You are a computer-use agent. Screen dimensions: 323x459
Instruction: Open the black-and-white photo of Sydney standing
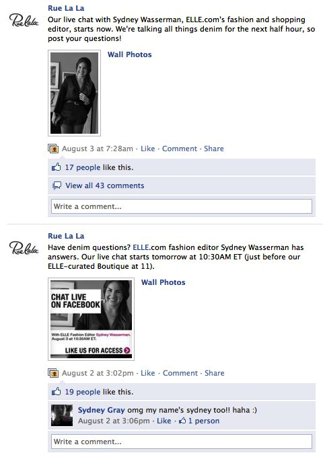[75, 93]
